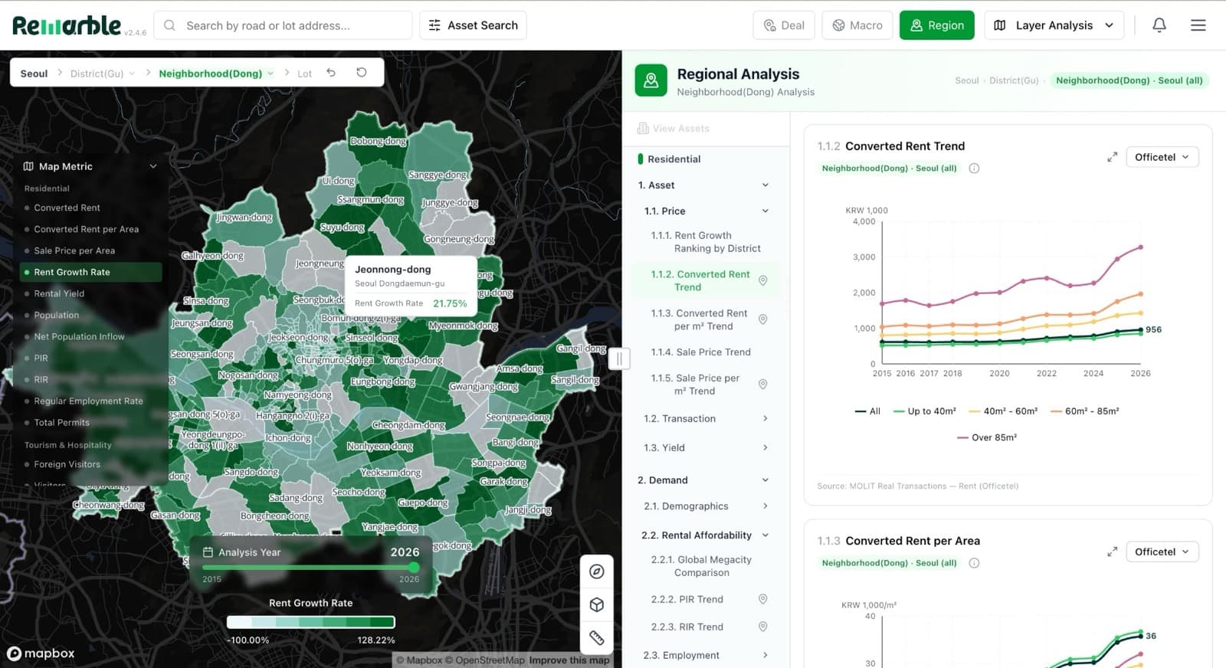Click map pin next to Sale Price per m² Trend
Viewport: 1226px width, 668px height.
(762, 385)
